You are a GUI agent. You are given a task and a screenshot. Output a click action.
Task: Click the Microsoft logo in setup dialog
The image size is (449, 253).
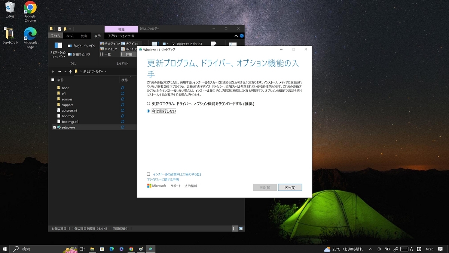[156, 186]
